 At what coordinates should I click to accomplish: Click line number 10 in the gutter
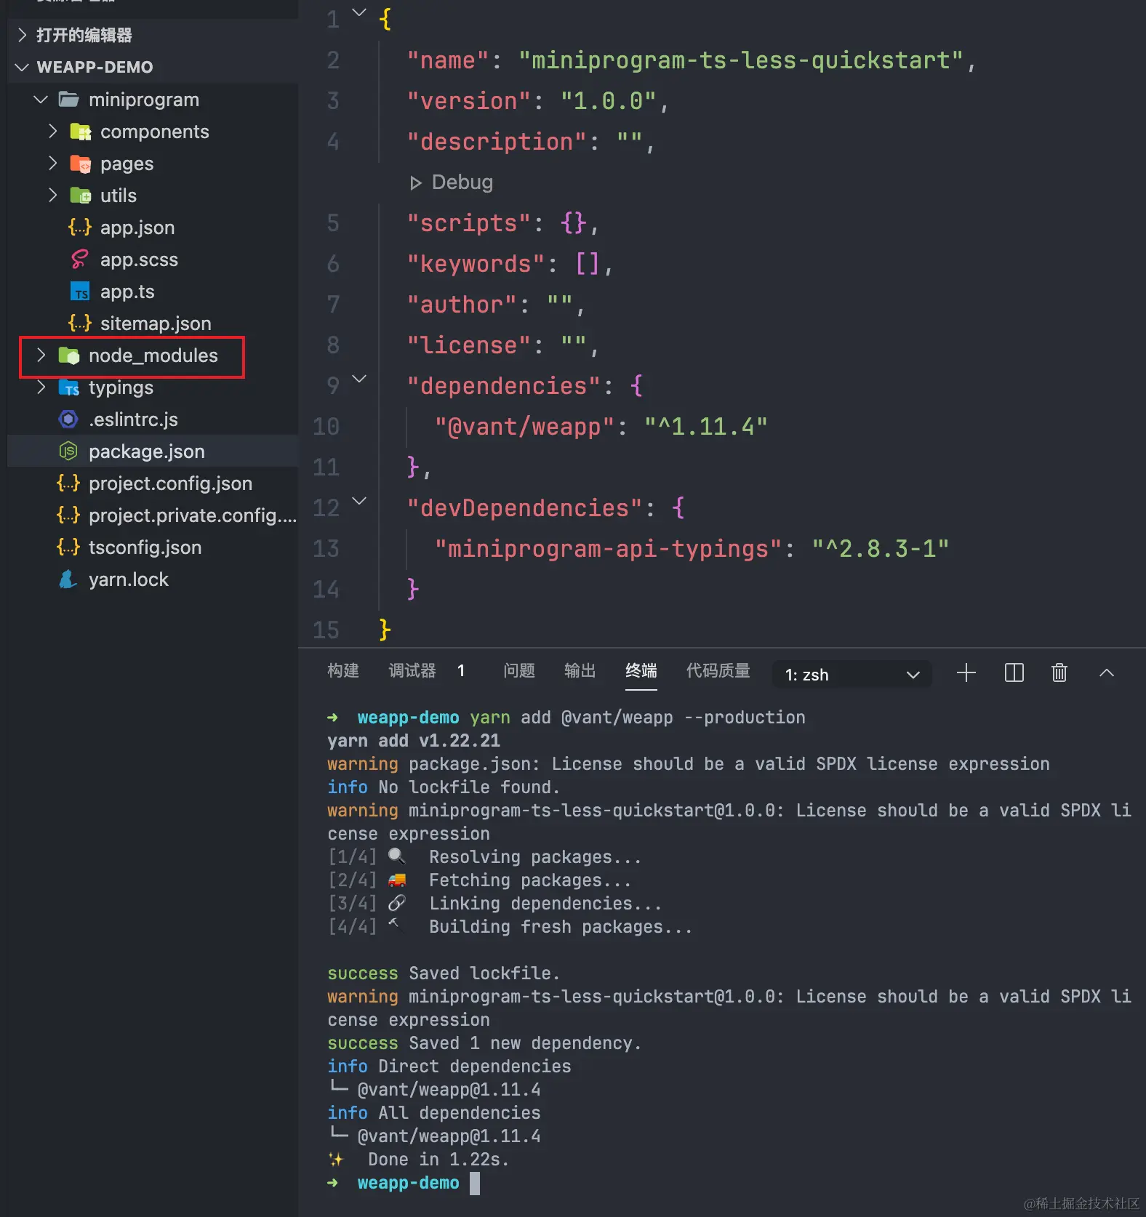(326, 427)
